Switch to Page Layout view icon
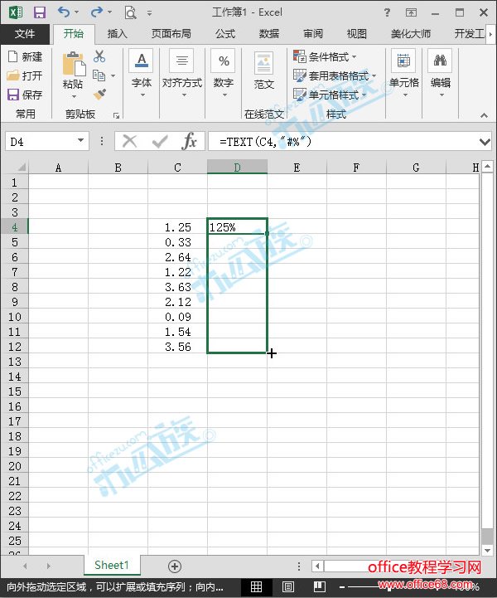Image resolution: width=497 pixels, height=598 pixels. (x=288, y=586)
